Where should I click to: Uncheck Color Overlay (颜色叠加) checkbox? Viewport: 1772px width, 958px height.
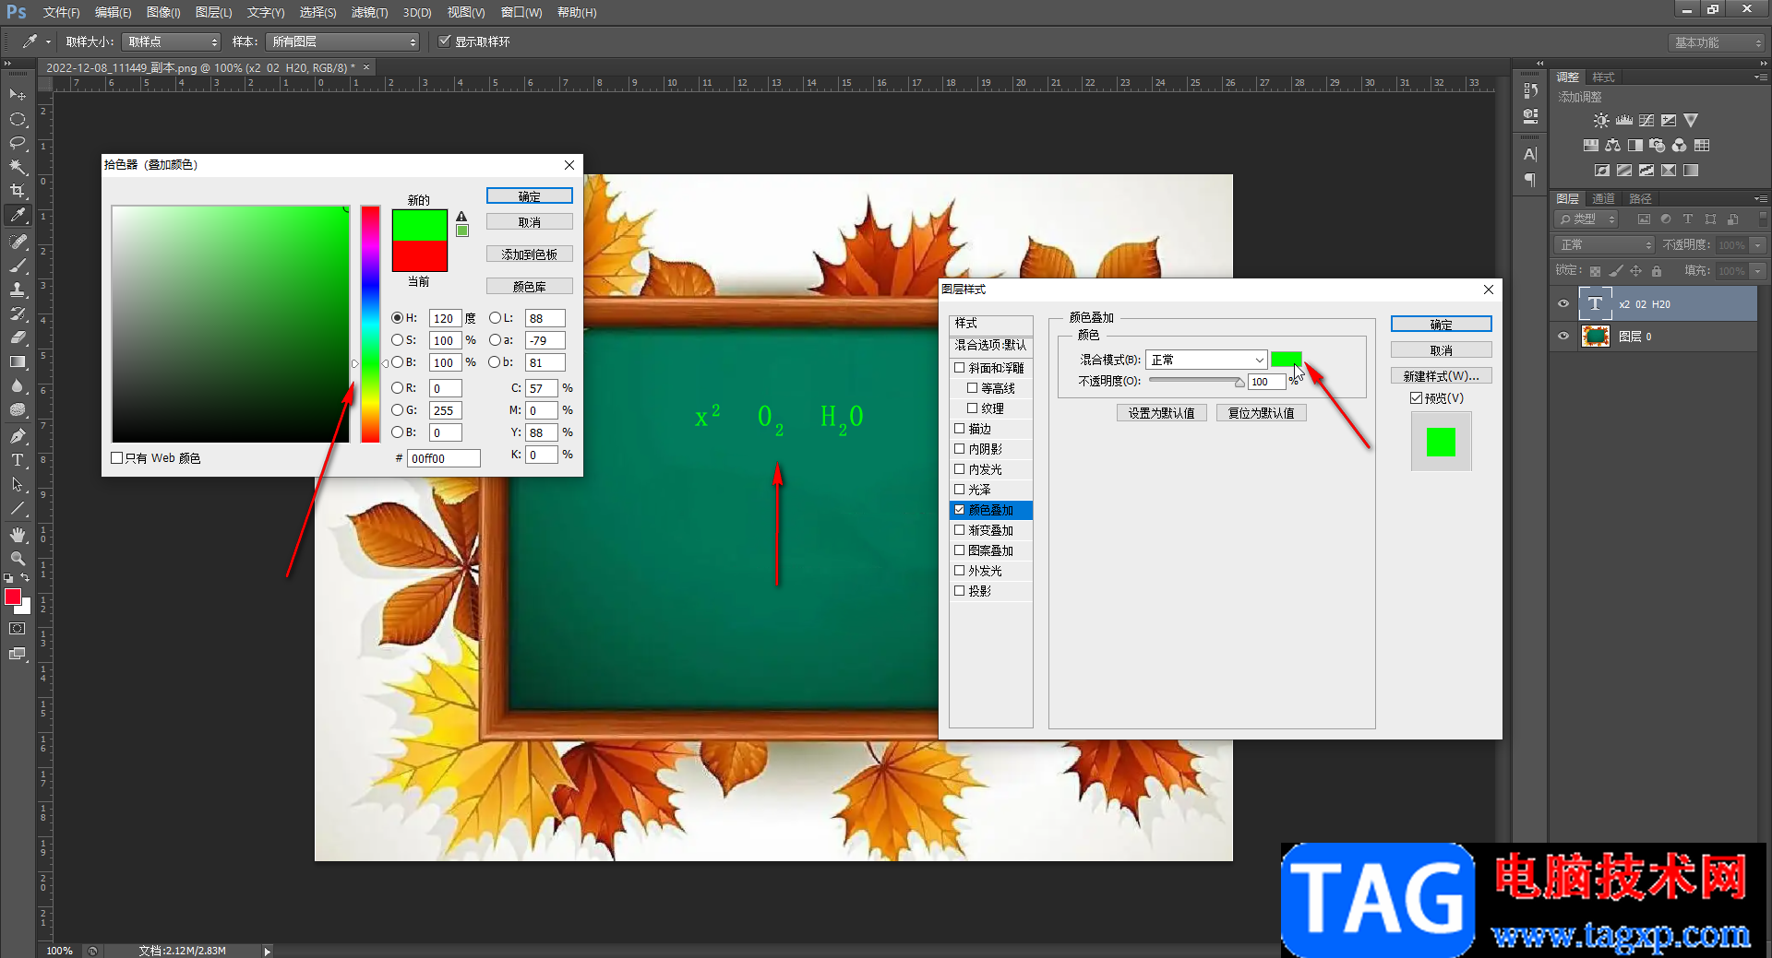(960, 509)
